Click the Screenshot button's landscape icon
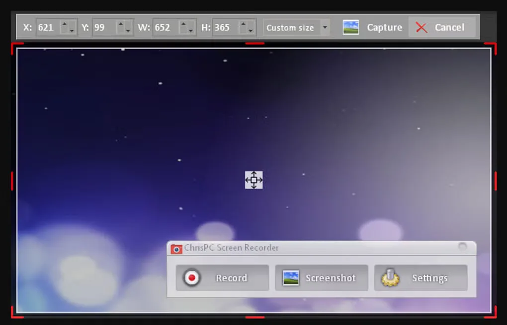 pyautogui.click(x=291, y=278)
